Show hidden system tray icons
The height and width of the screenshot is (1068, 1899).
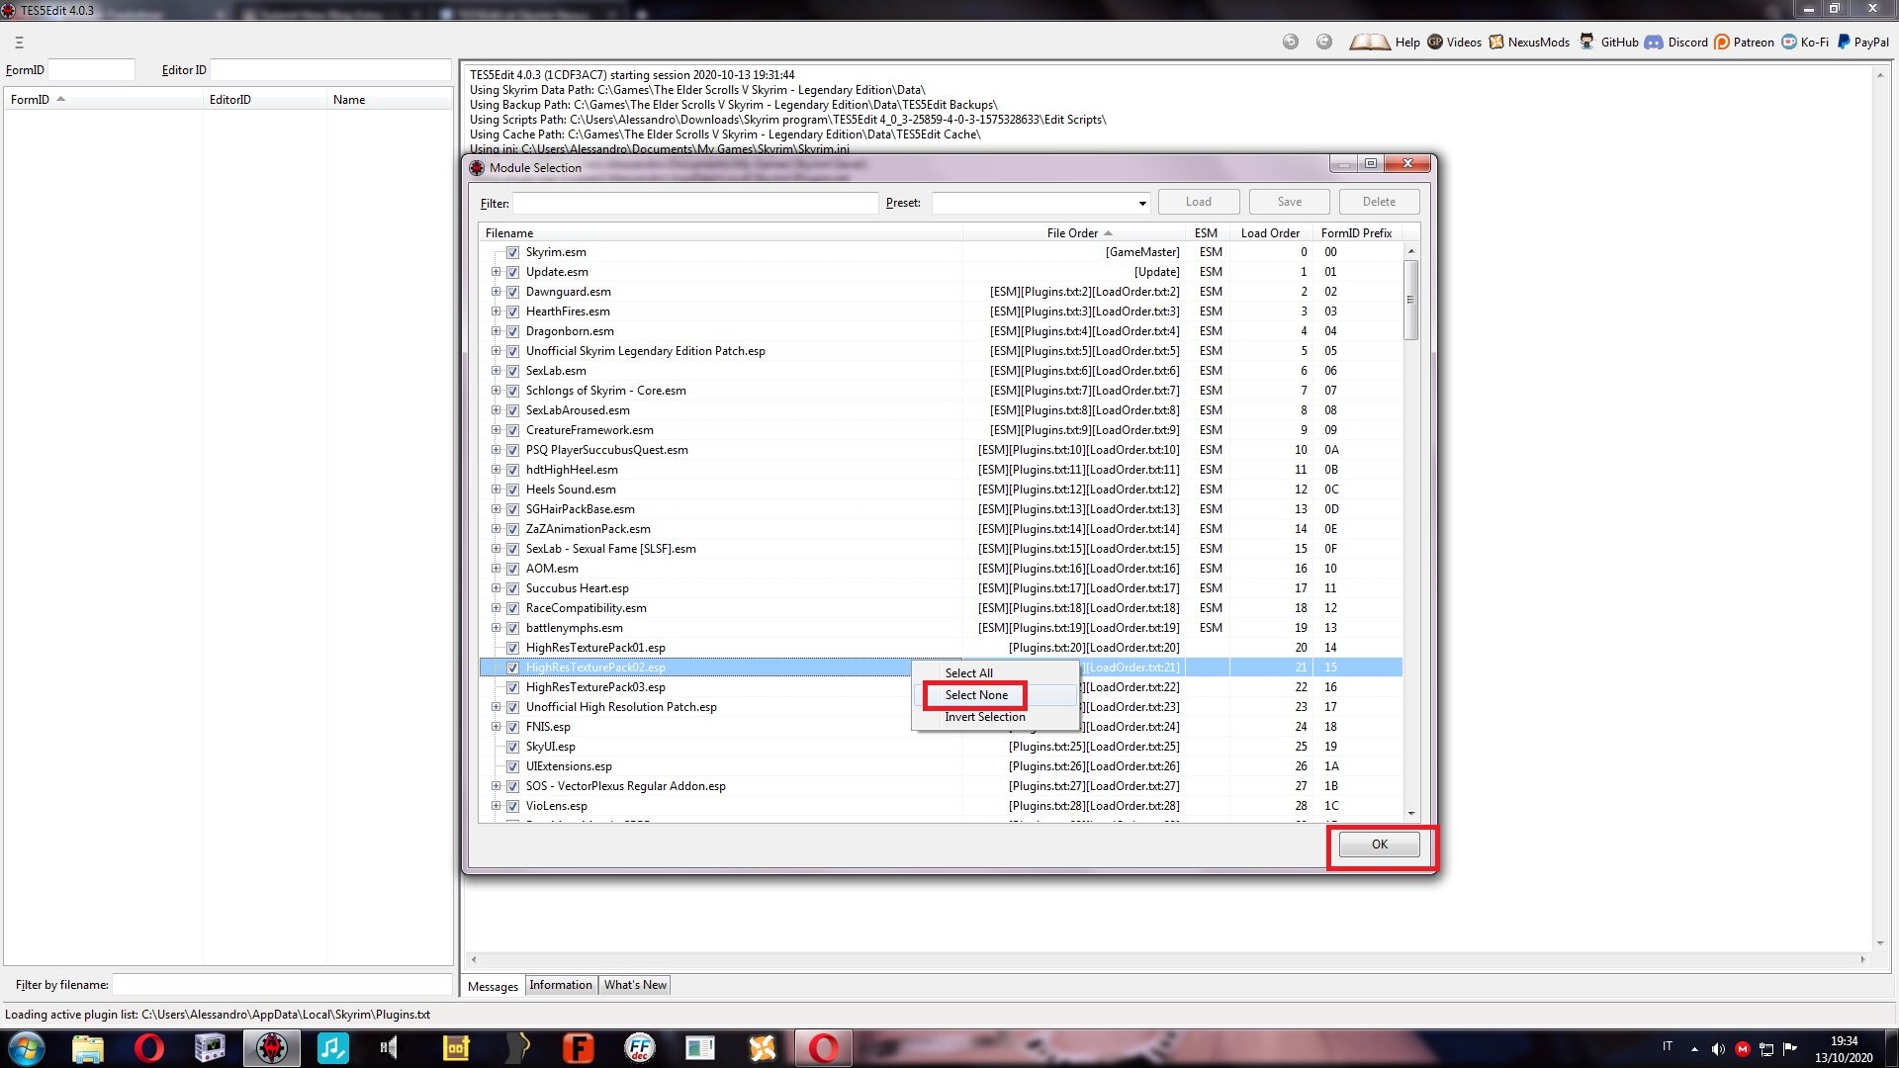tap(1694, 1049)
